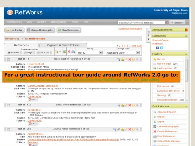This screenshot has height=146, width=195.
Task: Click the red delete X in references toolbar
Action: (69, 52)
